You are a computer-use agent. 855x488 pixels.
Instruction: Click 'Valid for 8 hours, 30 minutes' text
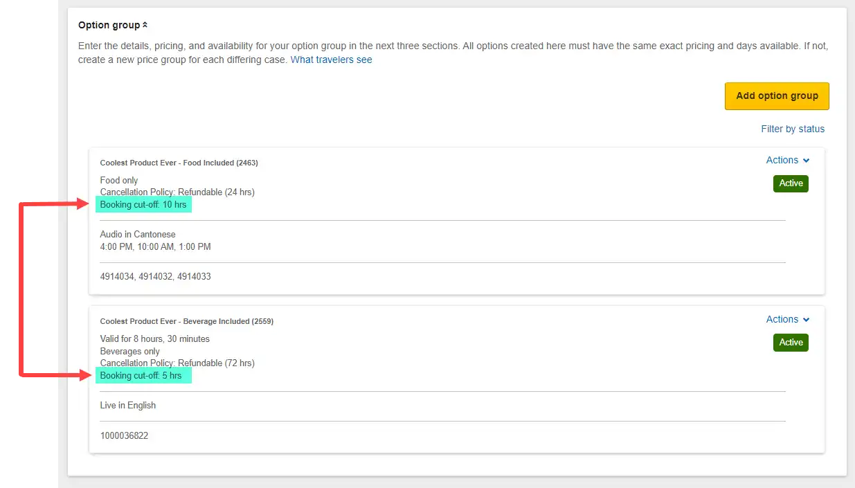tap(154, 338)
